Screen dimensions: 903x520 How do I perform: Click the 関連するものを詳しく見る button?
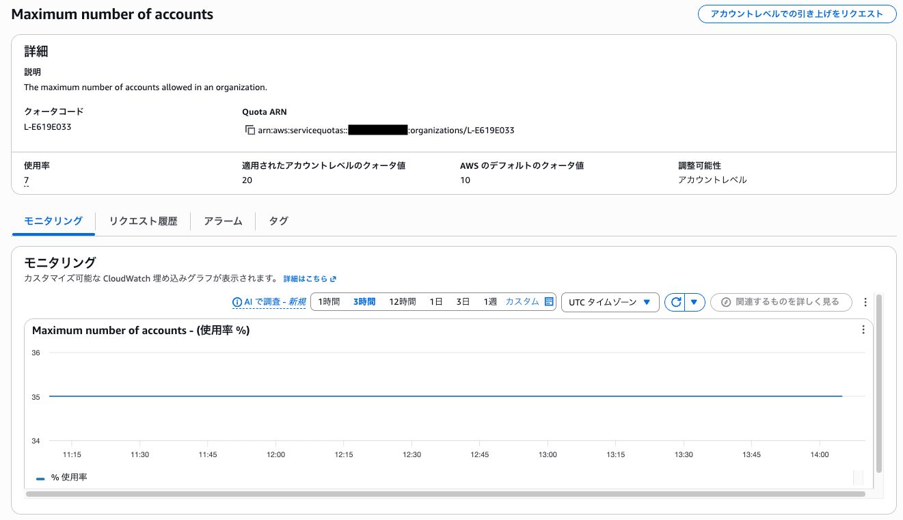(x=781, y=302)
